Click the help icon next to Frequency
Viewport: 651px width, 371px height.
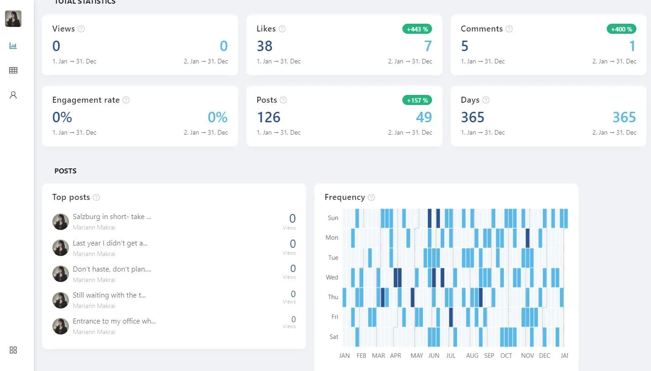371,198
